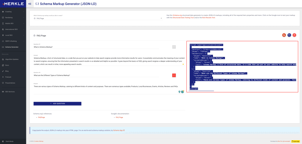This screenshot has height=144, width=302.
Task: Open Presentations in the sidebar
Action: point(13,83)
